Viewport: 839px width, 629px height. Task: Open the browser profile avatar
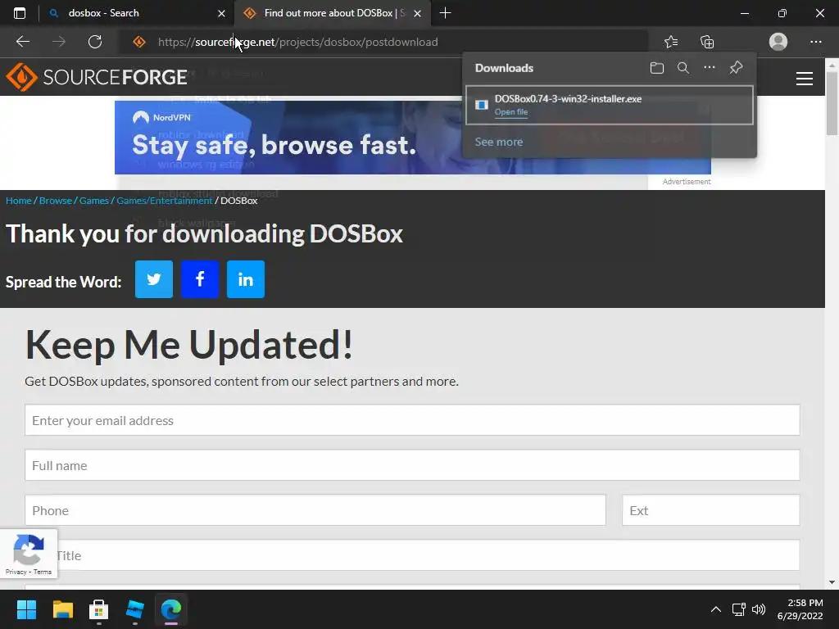(778, 42)
